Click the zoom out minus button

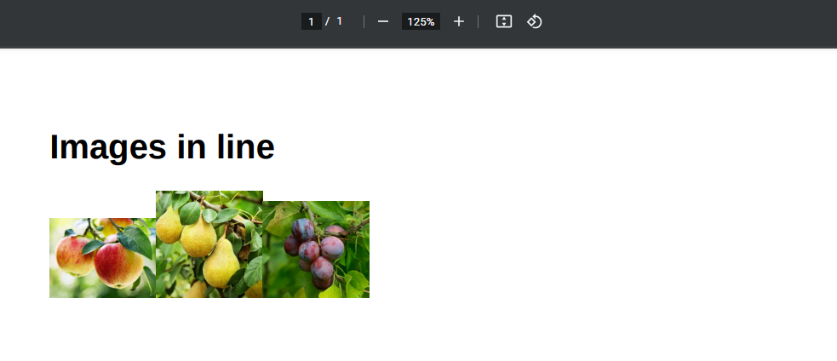383,21
